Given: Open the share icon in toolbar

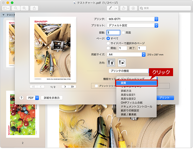Looking at the screenshot, I should (34, 8).
